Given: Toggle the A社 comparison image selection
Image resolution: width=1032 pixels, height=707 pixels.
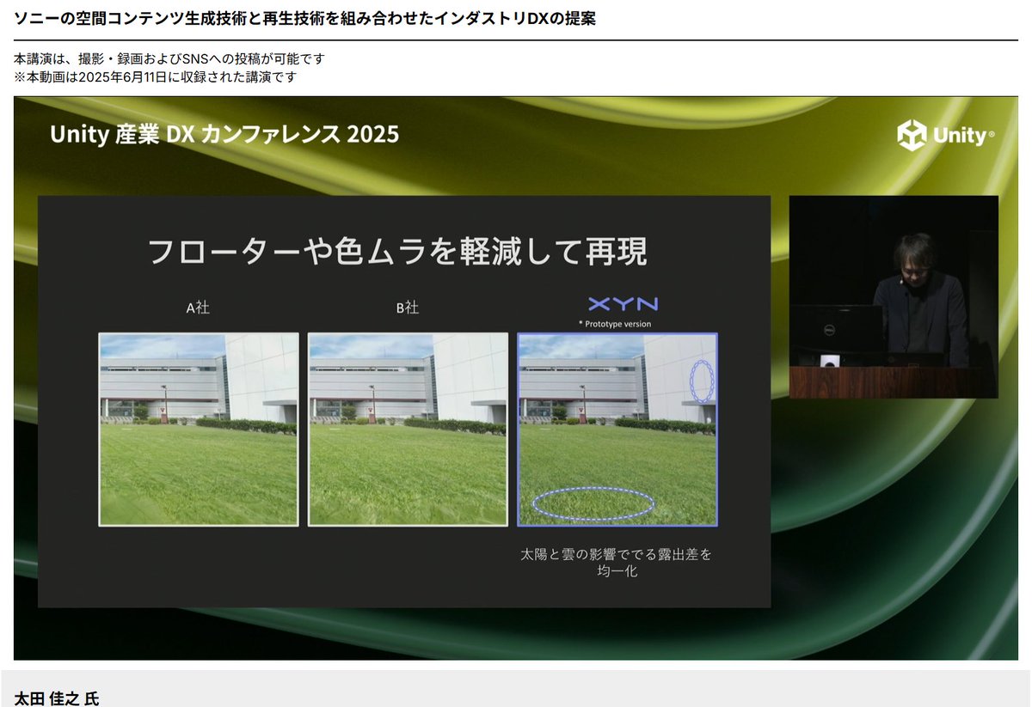Looking at the screenshot, I should (197, 429).
